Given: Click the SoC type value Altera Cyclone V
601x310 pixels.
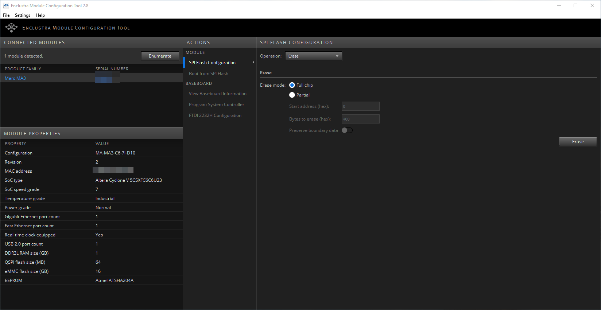Looking at the screenshot, I should [129, 180].
